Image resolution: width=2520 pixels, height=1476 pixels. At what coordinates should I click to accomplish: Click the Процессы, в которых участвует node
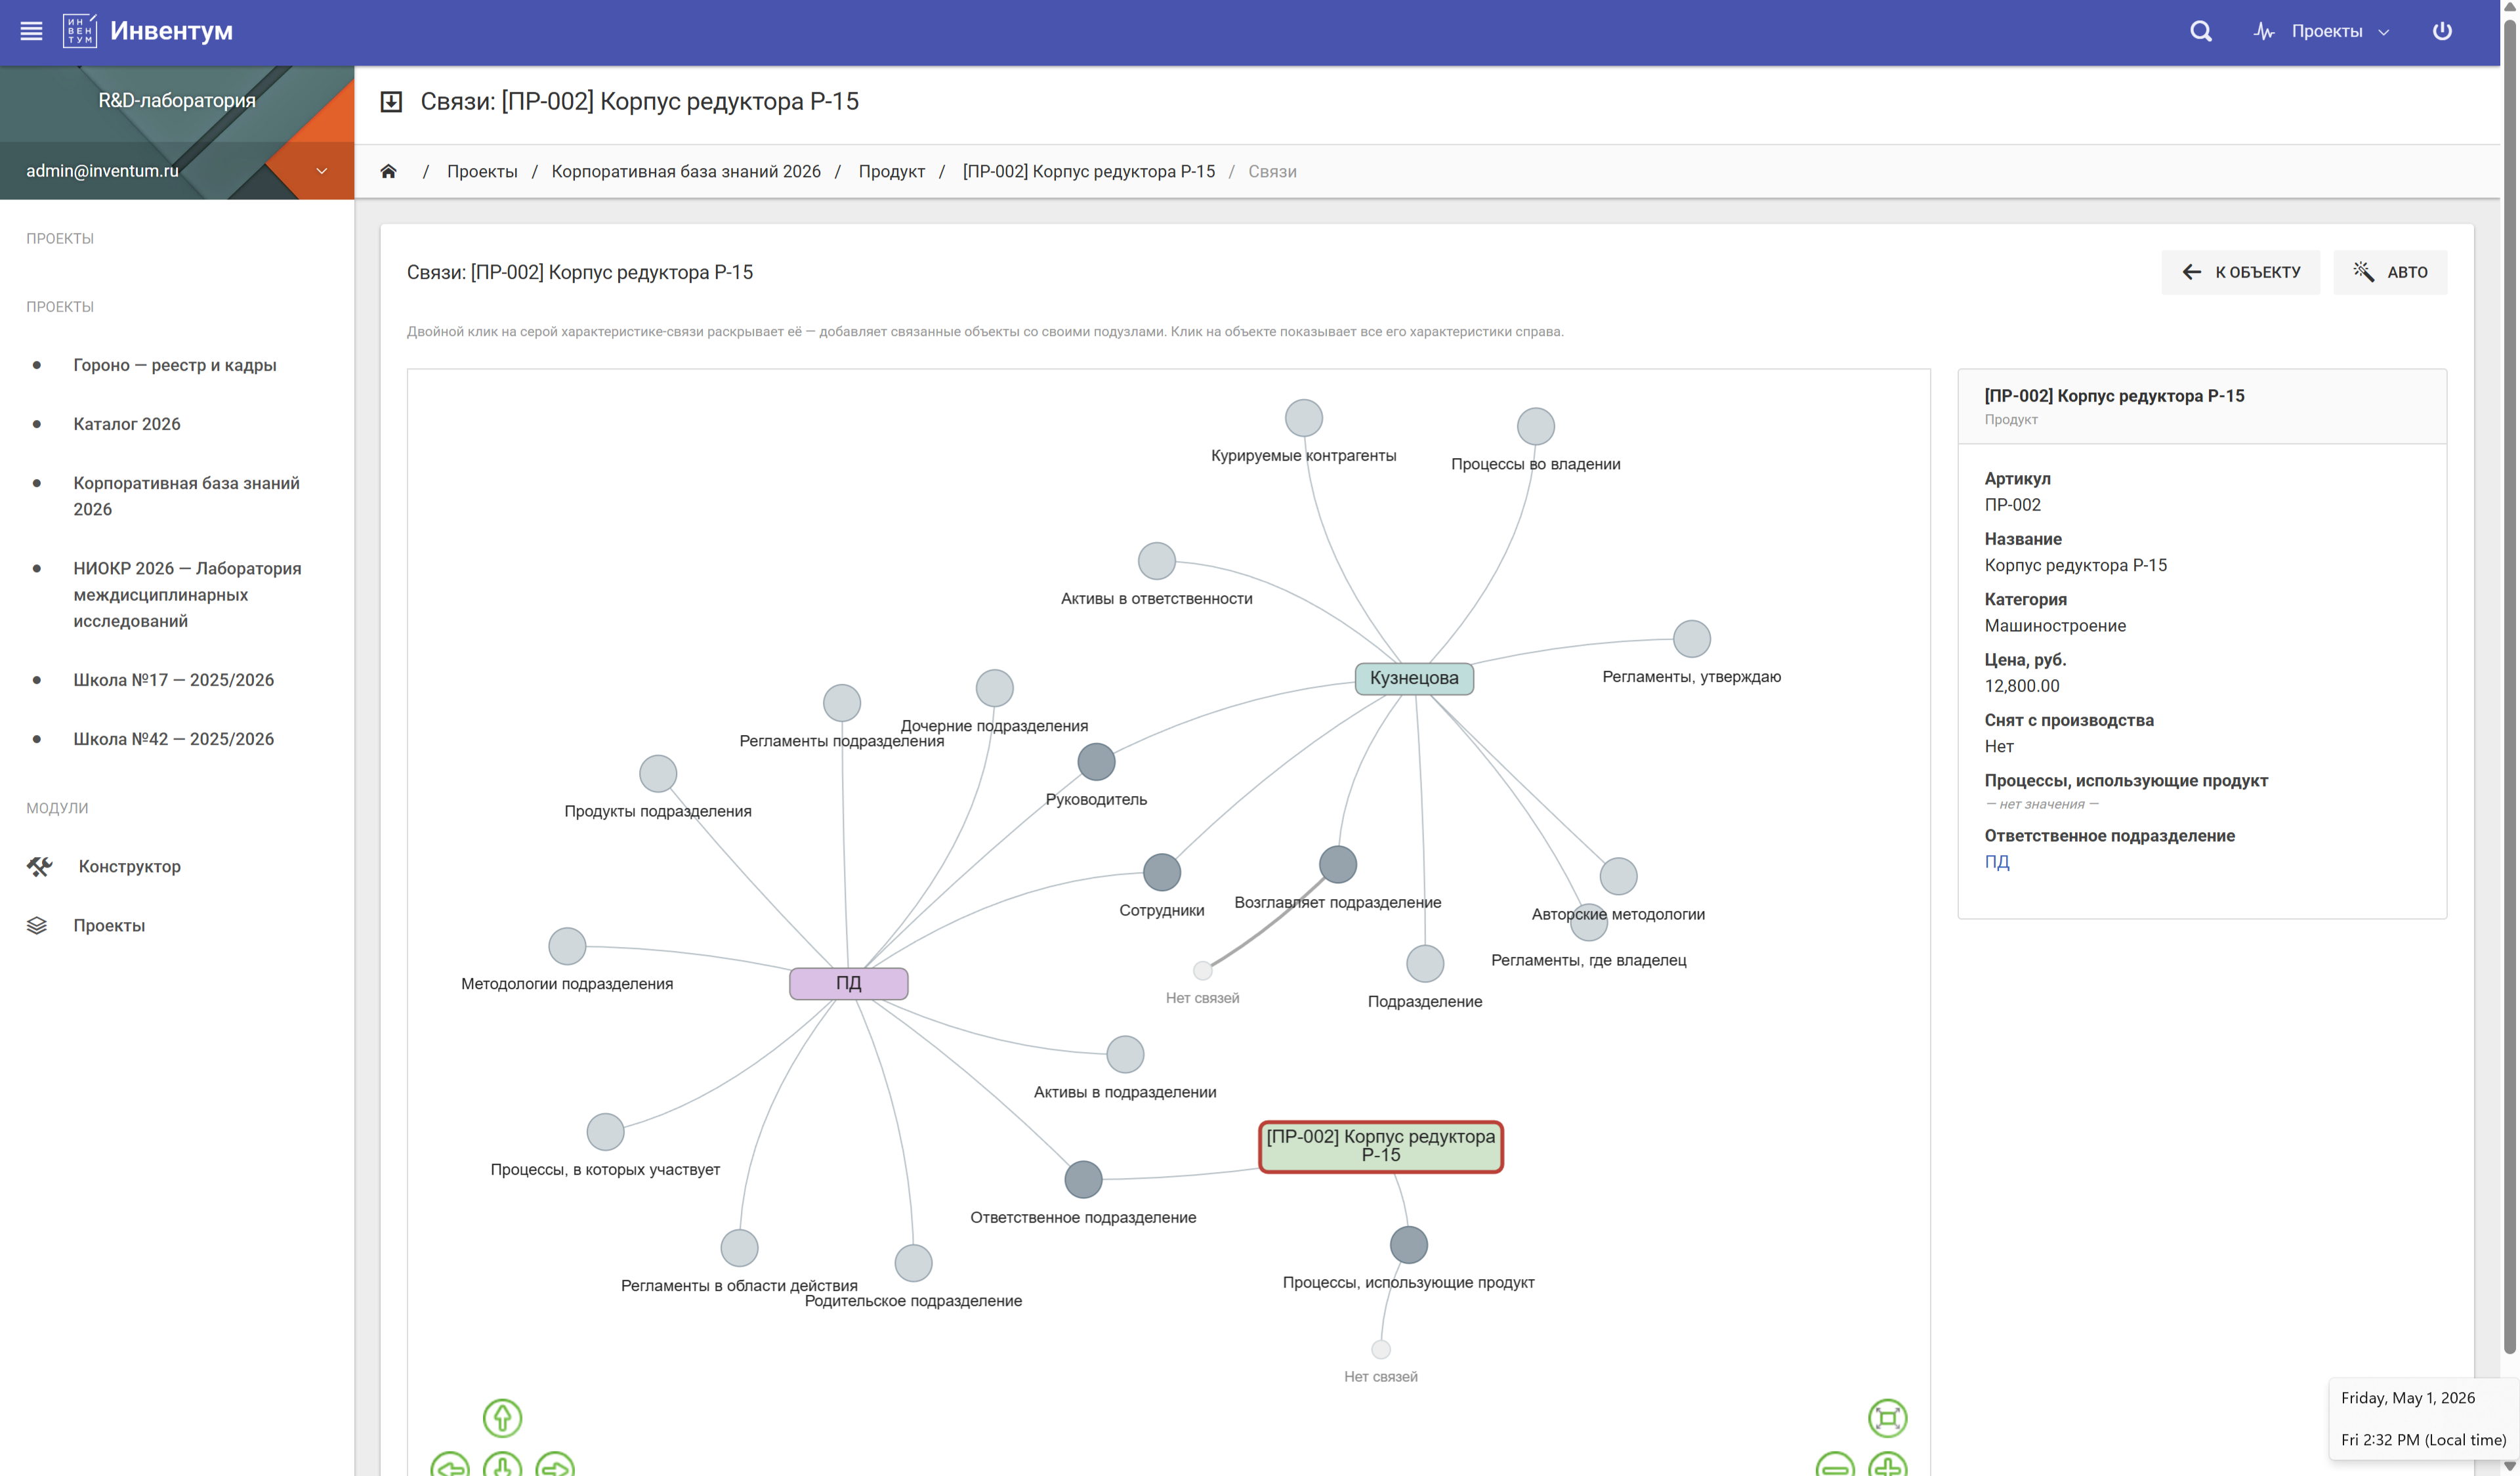tap(605, 1132)
